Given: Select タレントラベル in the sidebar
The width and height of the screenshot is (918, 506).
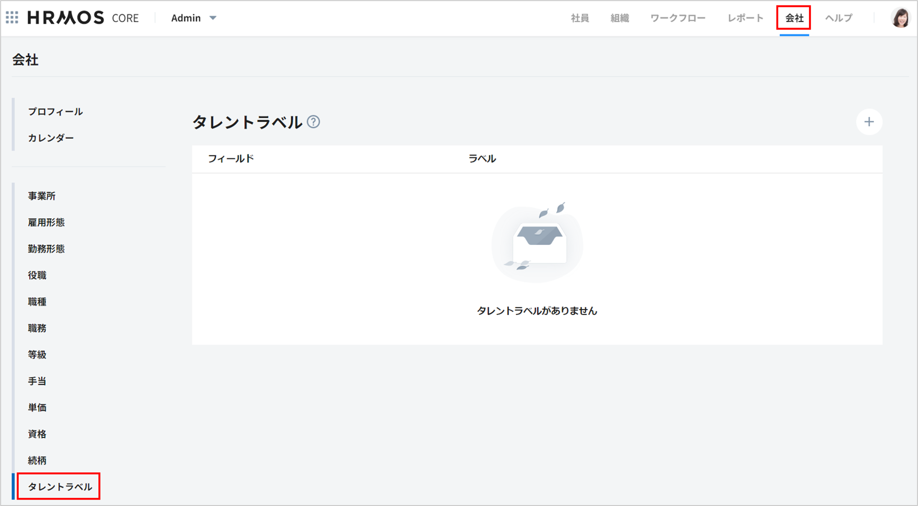Looking at the screenshot, I should point(60,487).
